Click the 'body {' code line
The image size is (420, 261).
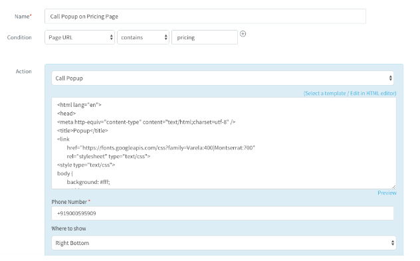65,173
